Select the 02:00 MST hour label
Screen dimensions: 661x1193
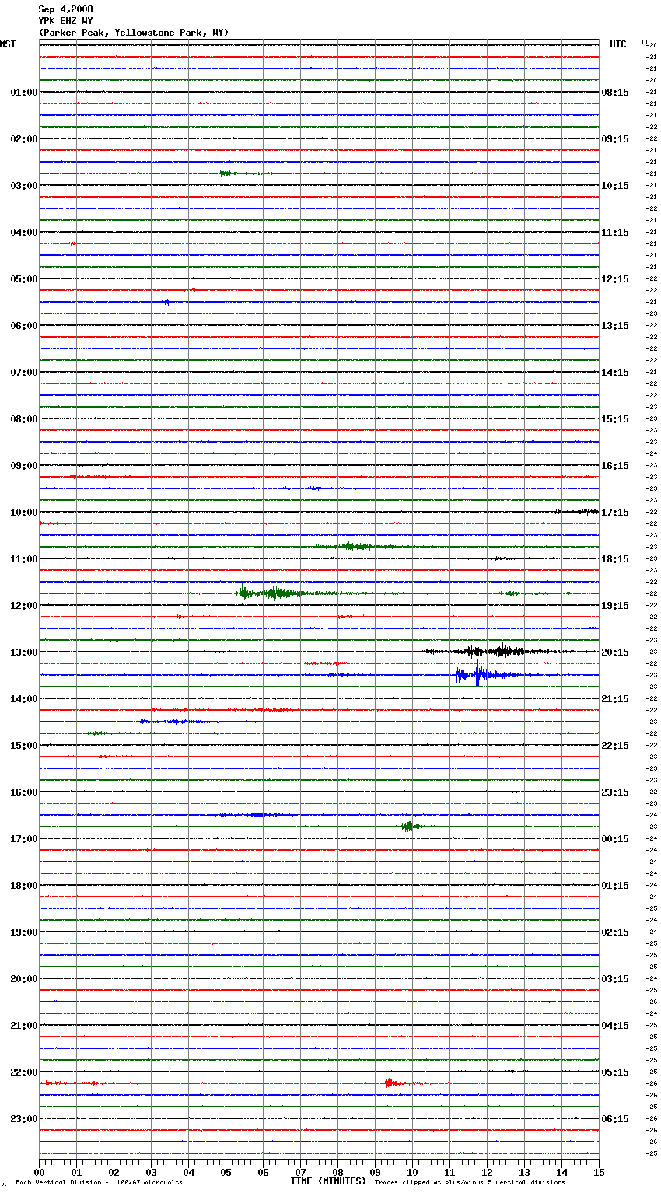[x=23, y=139]
